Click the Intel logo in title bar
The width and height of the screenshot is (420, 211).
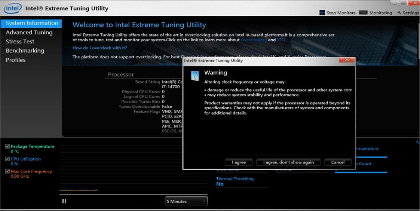click(13, 8)
